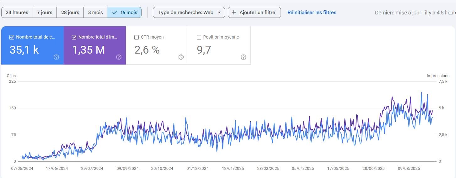
Task: Click Réinitialiser les filtres link
Action: point(312,13)
